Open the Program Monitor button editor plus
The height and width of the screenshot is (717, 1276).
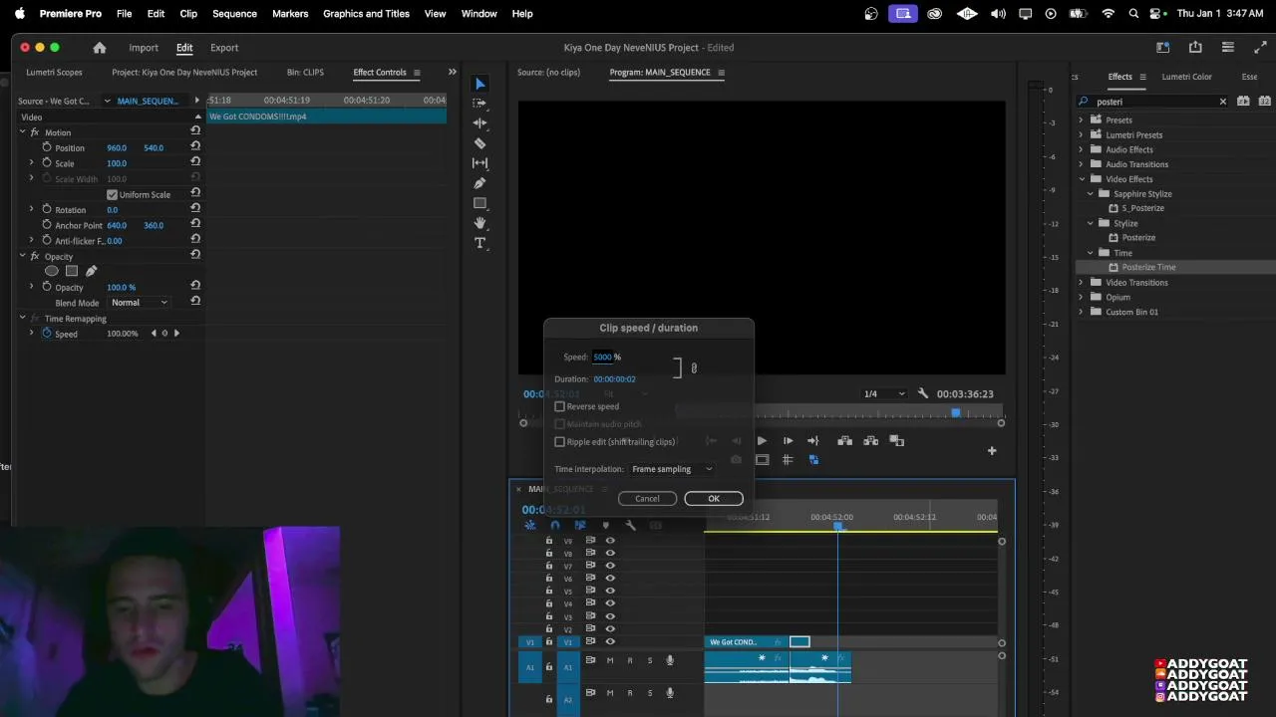992,451
